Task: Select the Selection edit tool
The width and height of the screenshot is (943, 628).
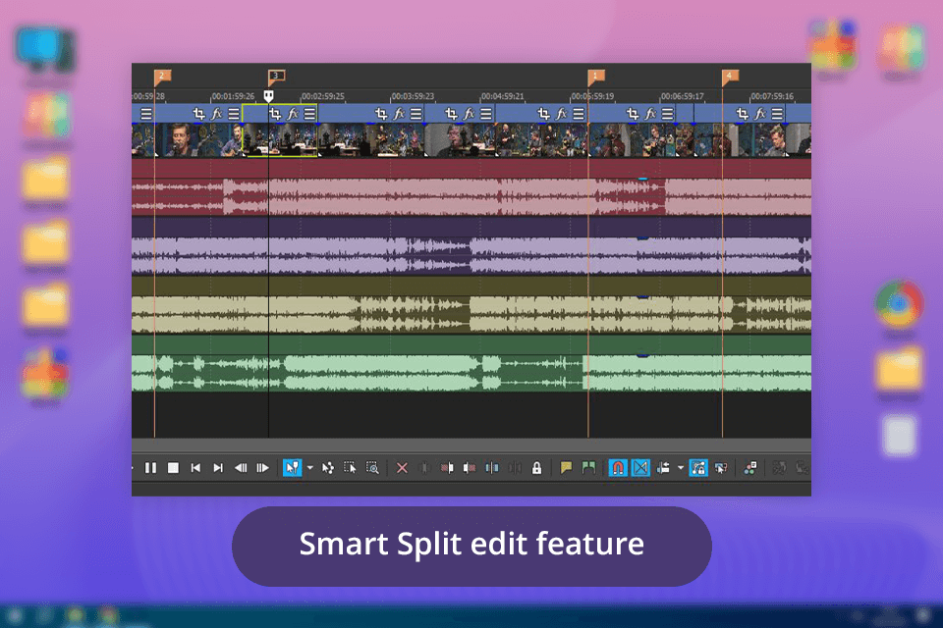Action: pos(350,467)
